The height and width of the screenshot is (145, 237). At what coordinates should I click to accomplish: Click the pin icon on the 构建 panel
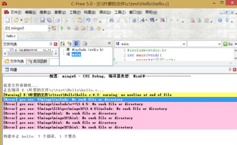pos(230,69)
